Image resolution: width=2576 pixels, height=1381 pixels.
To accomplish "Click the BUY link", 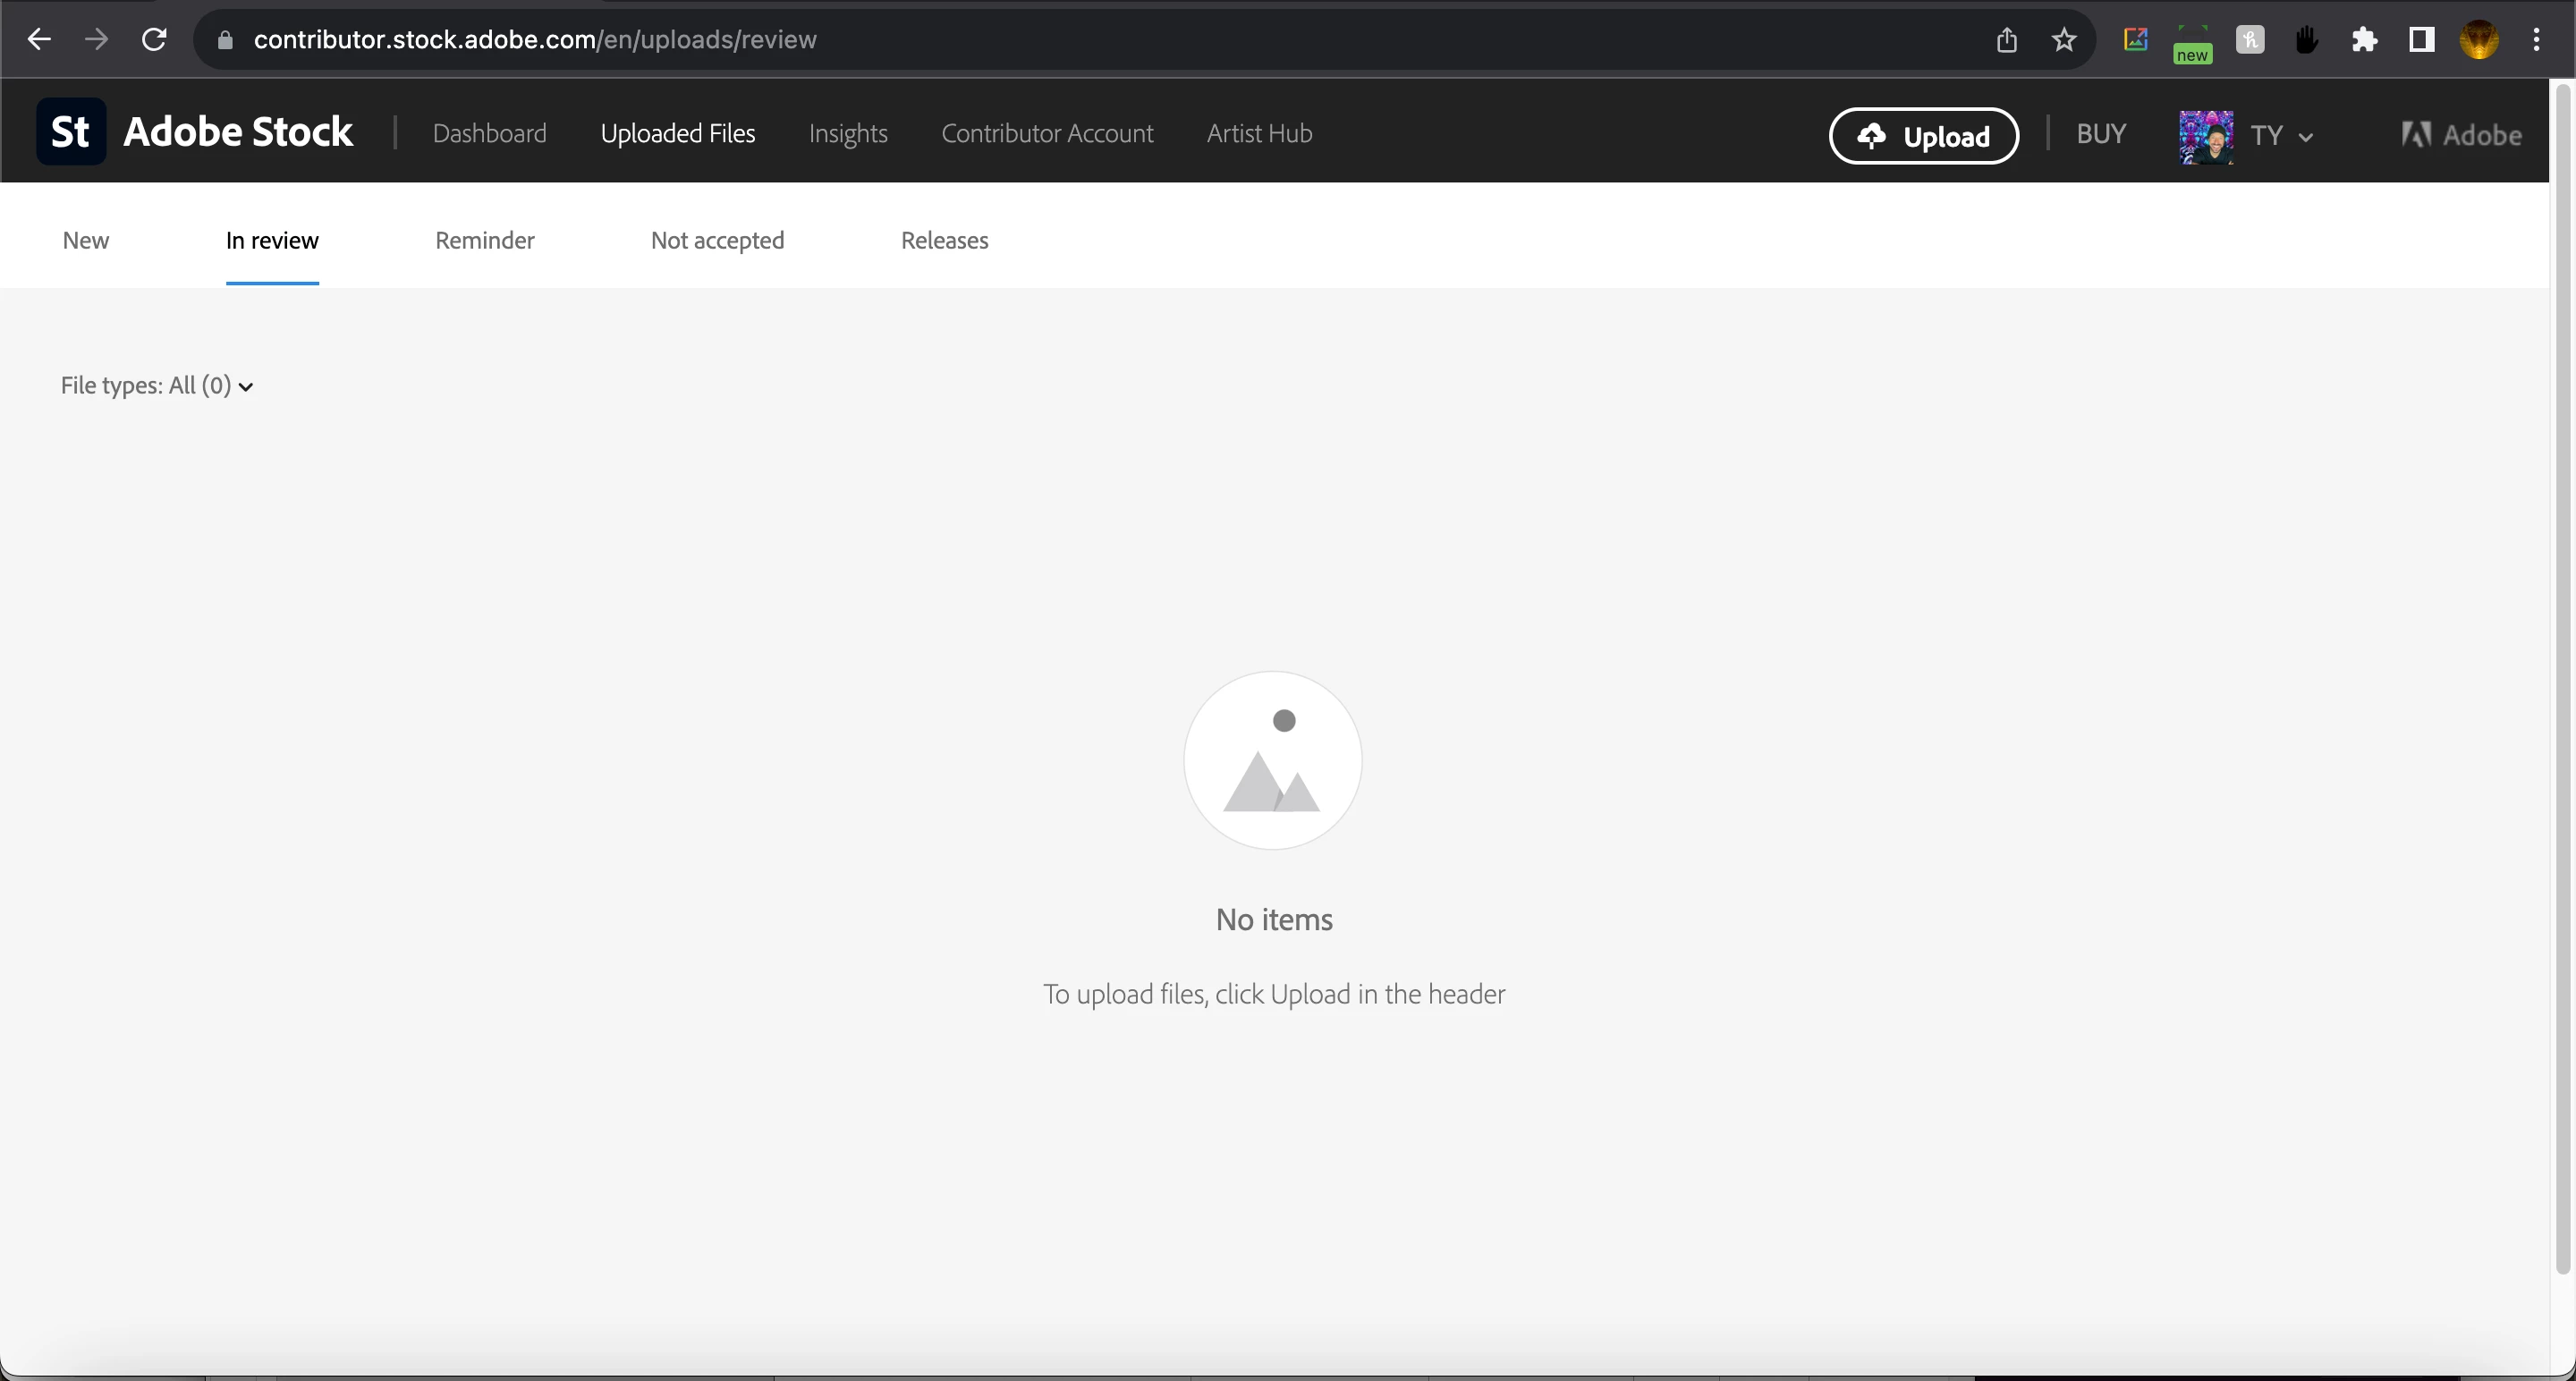I will click(x=2100, y=134).
